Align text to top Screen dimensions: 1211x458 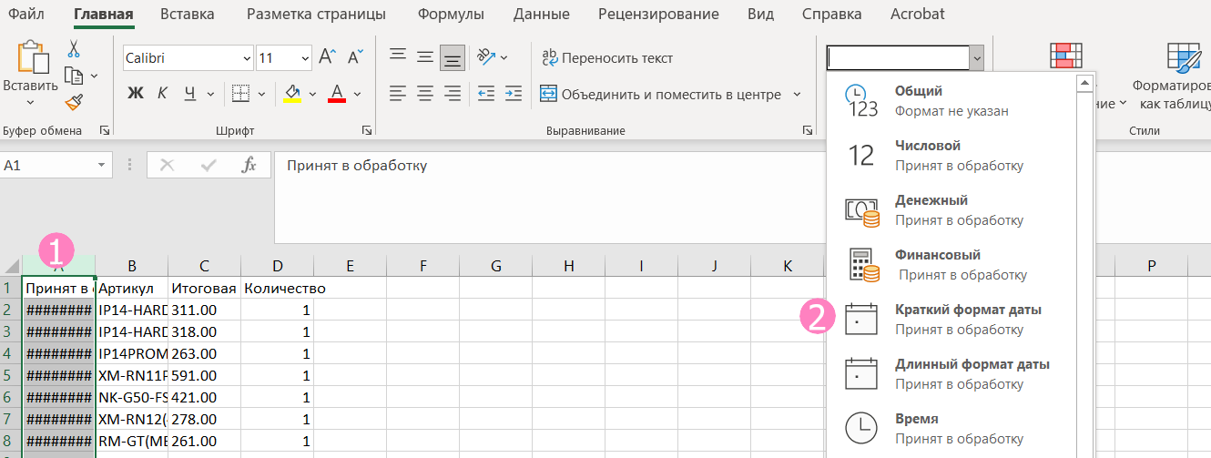click(x=397, y=56)
